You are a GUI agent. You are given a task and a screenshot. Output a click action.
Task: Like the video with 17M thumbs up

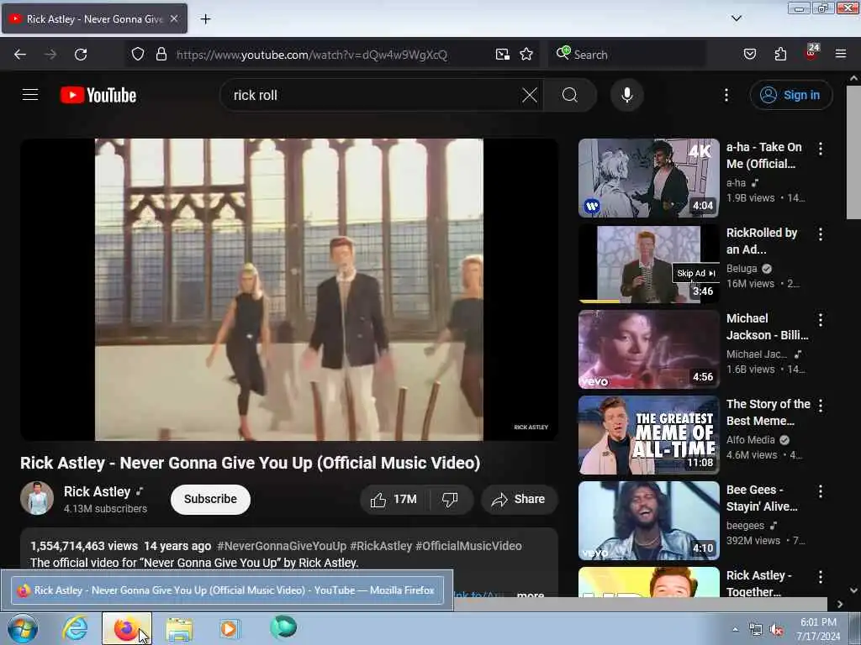coord(394,500)
